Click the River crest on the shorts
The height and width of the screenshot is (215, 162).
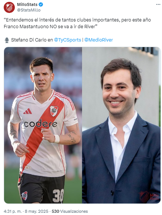(x=25, y=196)
